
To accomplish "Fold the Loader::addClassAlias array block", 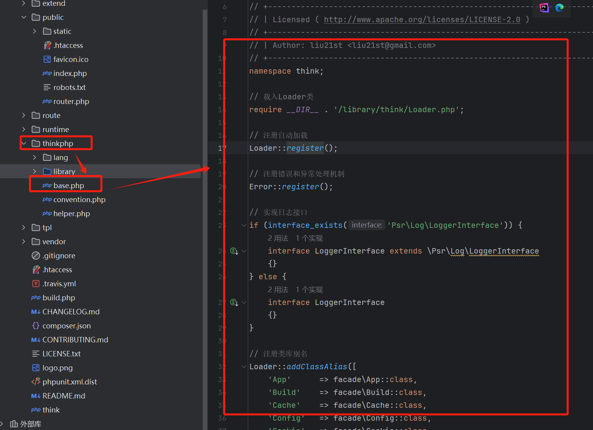I will tap(244, 367).
